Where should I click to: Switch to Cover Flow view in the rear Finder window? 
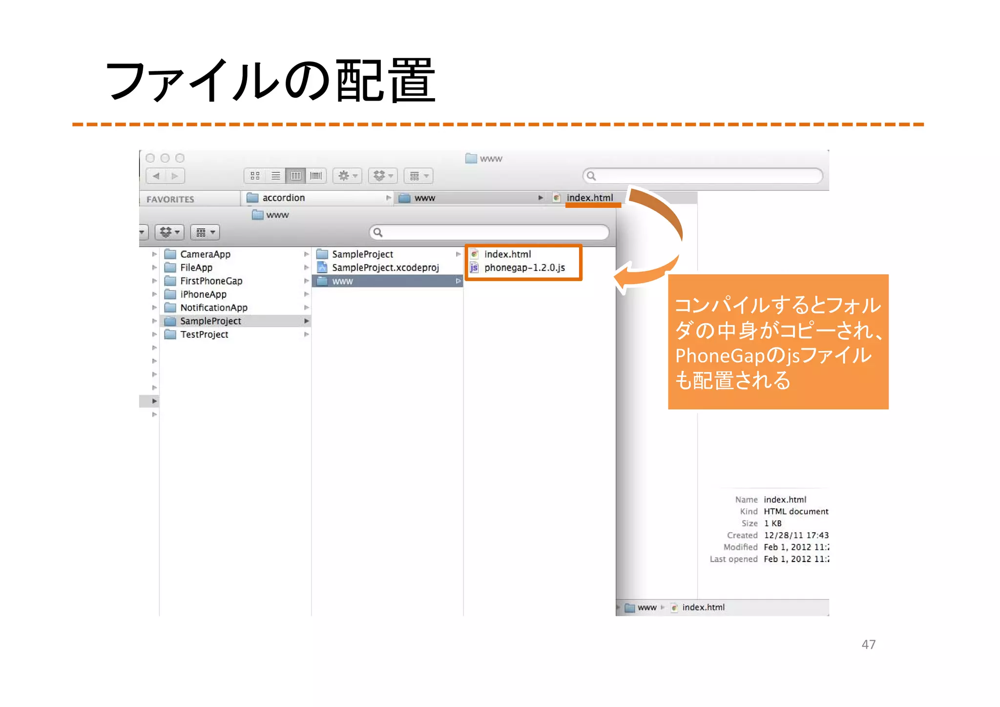click(316, 176)
